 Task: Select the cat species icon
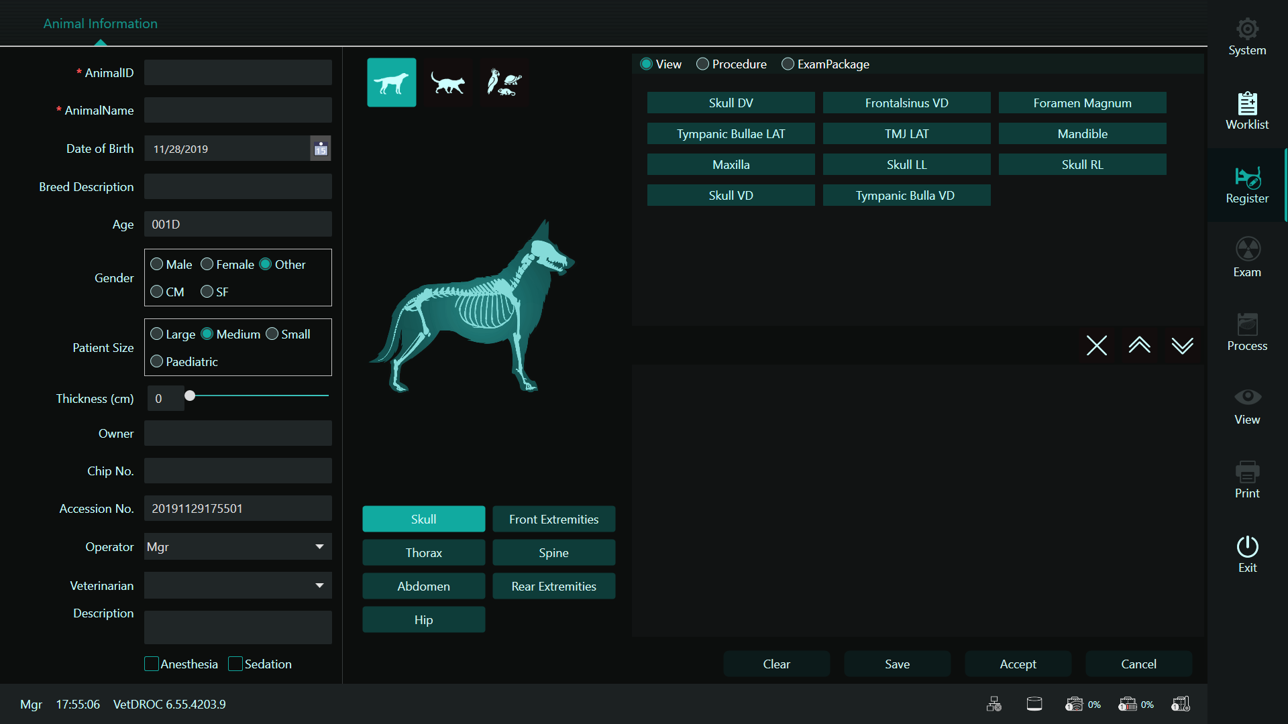447,83
